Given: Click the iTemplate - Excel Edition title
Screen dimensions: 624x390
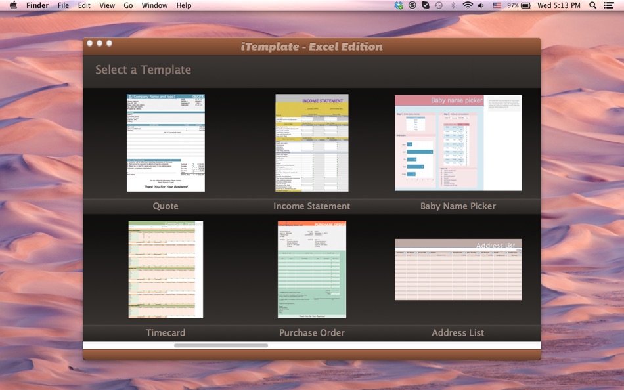Looking at the screenshot, I should [311, 47].
